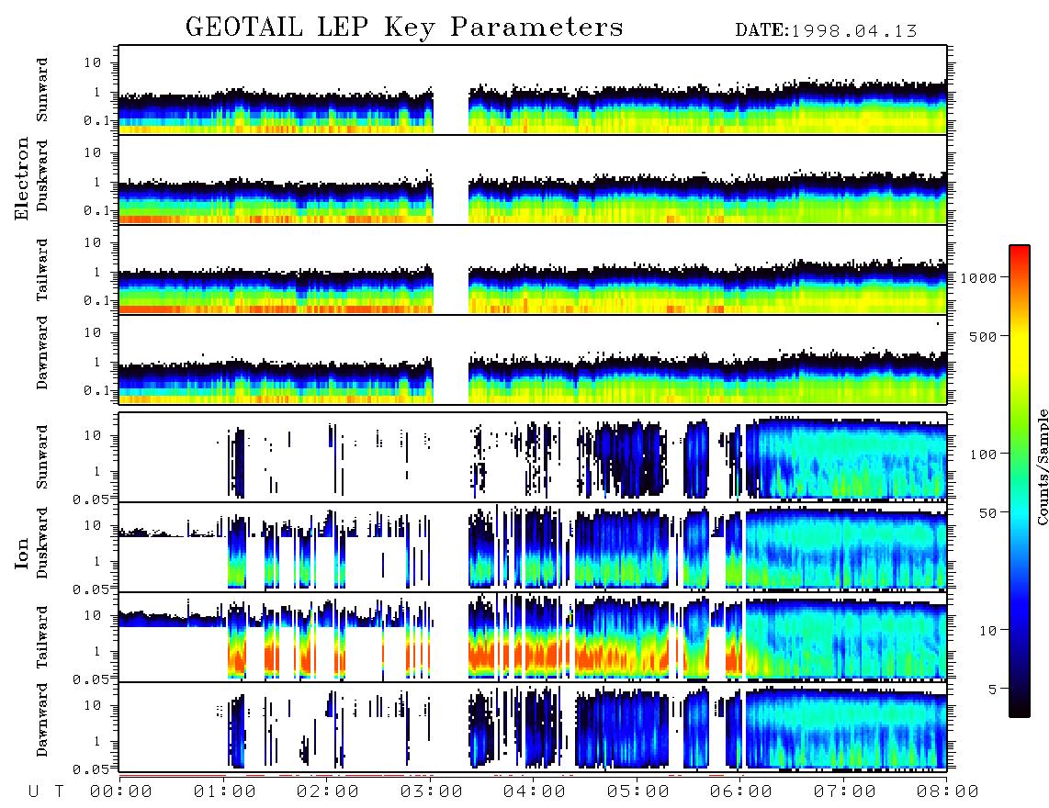Select the "DATE:1998.04.13" label

click(x=826, y=31)
